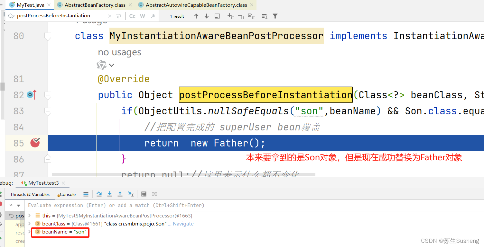Click the line 85 breakpoint marker
This screenshot has height=247, width=484.
point(35,142)
